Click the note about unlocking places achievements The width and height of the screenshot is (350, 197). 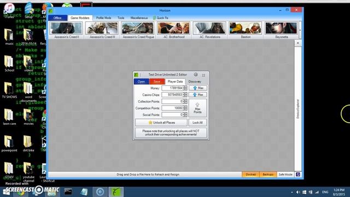point(171,133)
